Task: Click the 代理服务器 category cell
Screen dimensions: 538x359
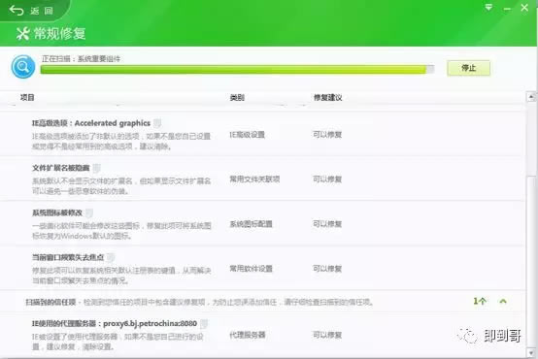Action: [248, 335]
